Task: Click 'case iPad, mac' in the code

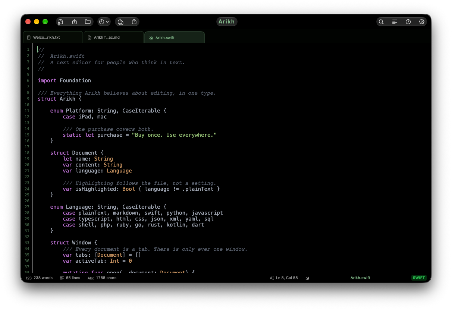Action: pyautogui.click(x=85, y=117)
